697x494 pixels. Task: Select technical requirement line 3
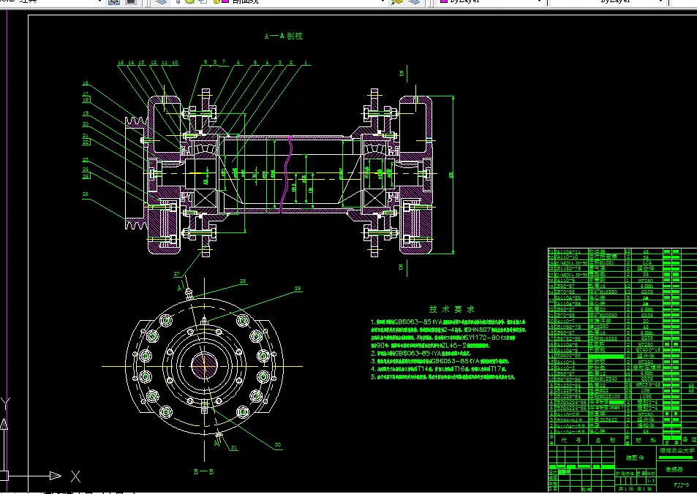coord(440,361)
